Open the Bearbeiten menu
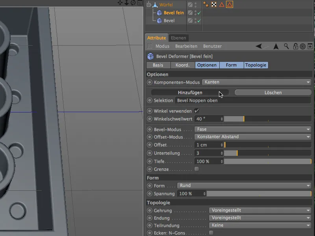315x236 pixels. point(186,46)
